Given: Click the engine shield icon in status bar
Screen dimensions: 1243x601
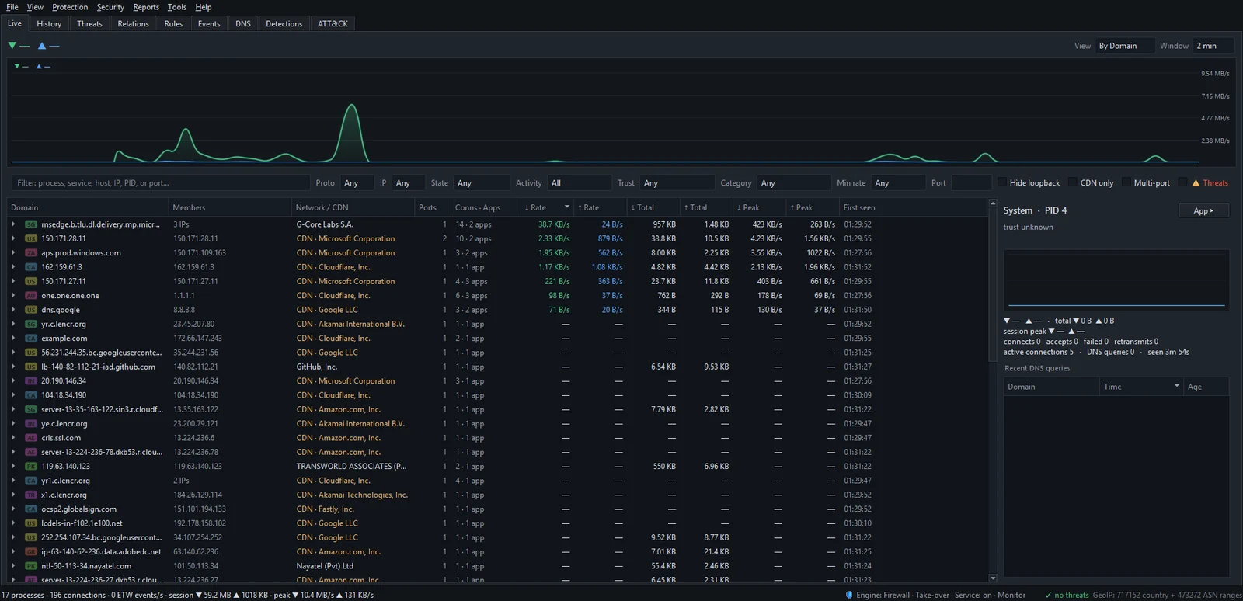Looking at the screenshot, I should point(849,596).
